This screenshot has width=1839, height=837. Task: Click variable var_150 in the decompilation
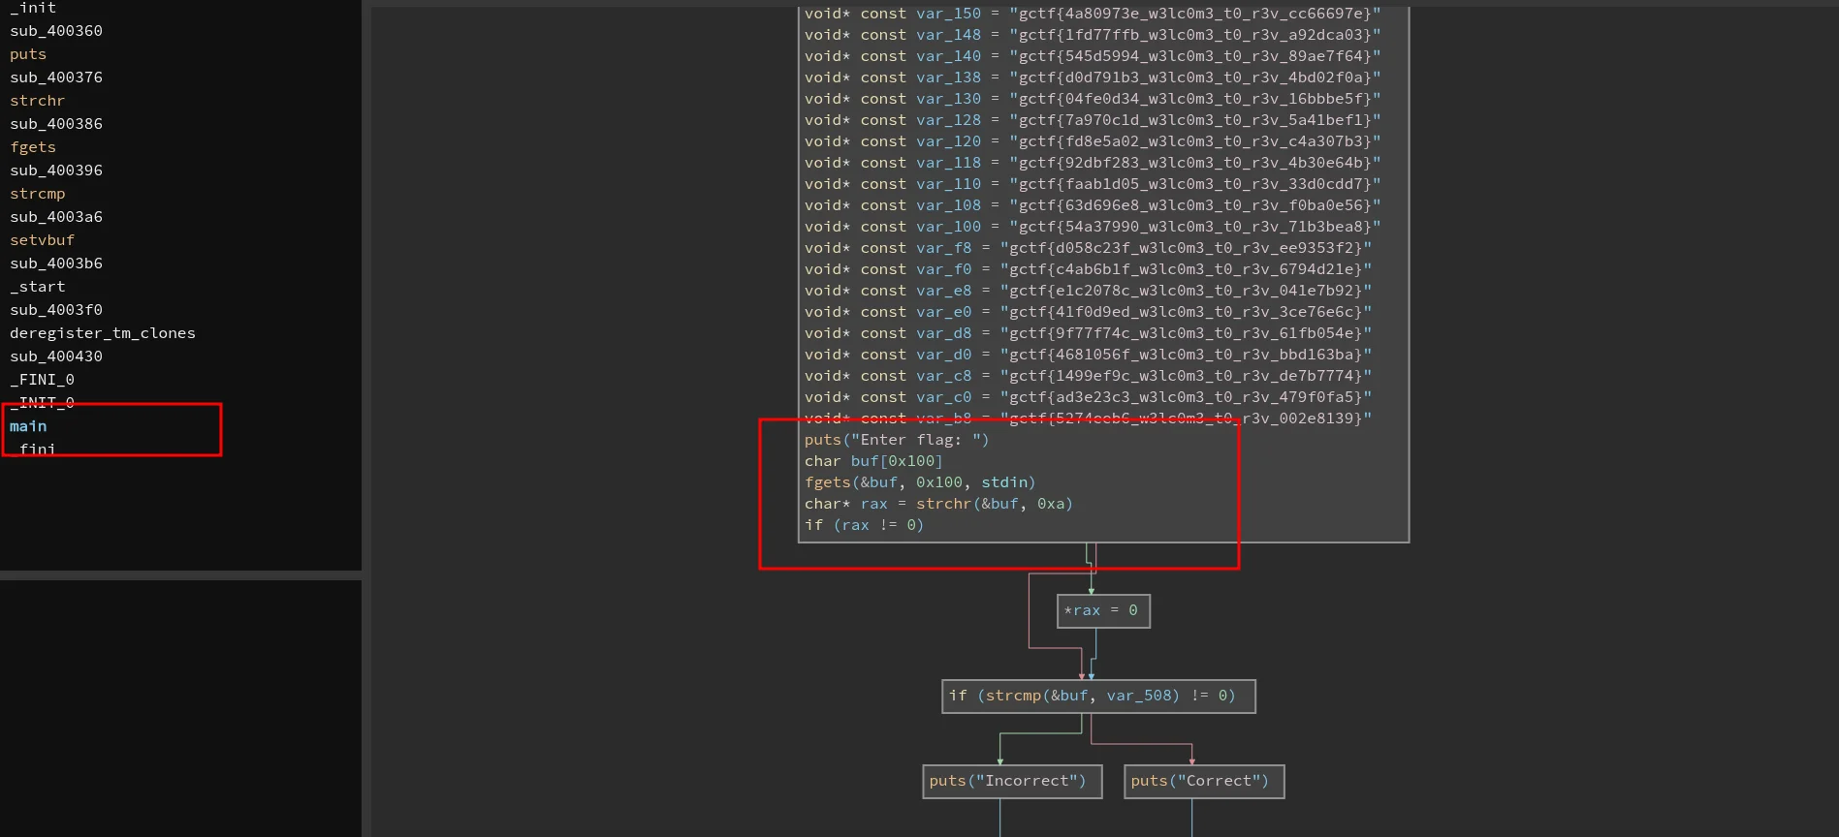(948, 14)
